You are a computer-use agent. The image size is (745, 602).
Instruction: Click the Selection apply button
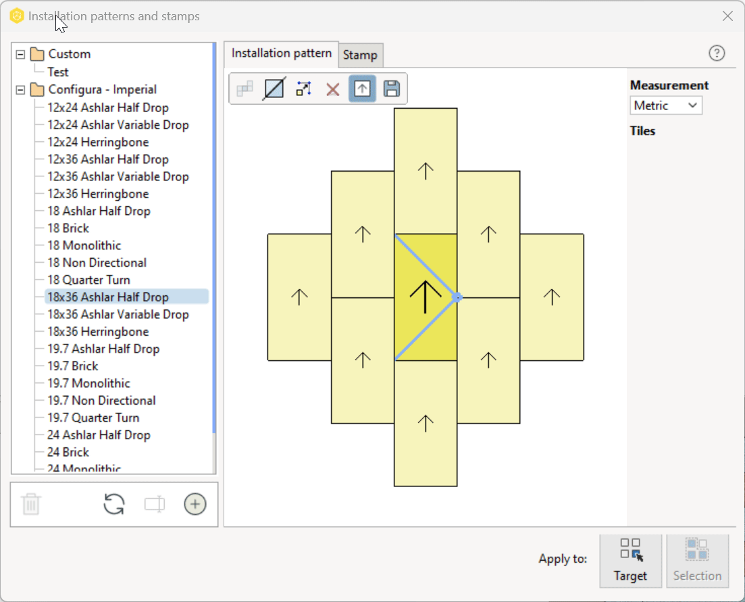[x=698, y=561]
